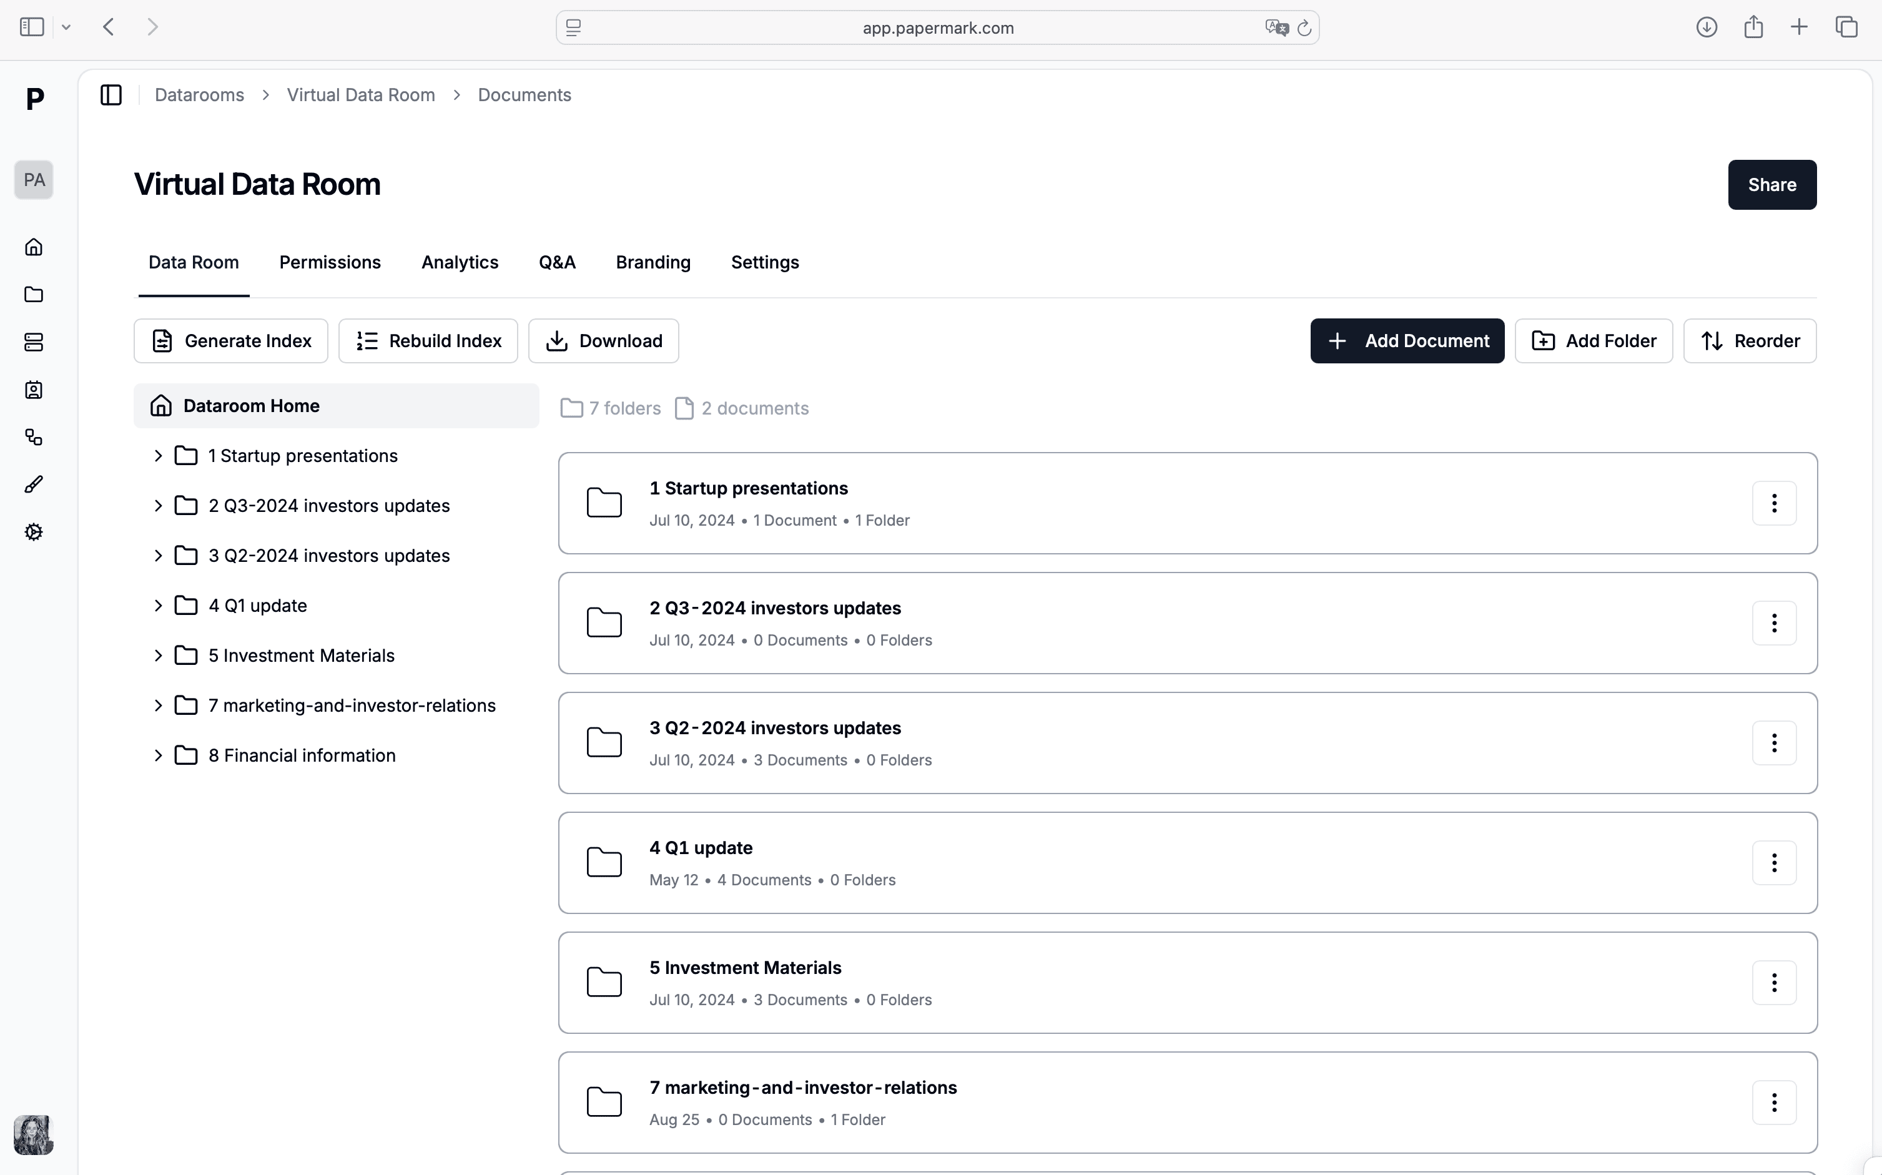Select Dataroom Home in the folder list
This screenshot has height=1175, width=1882.
[251, 405]
